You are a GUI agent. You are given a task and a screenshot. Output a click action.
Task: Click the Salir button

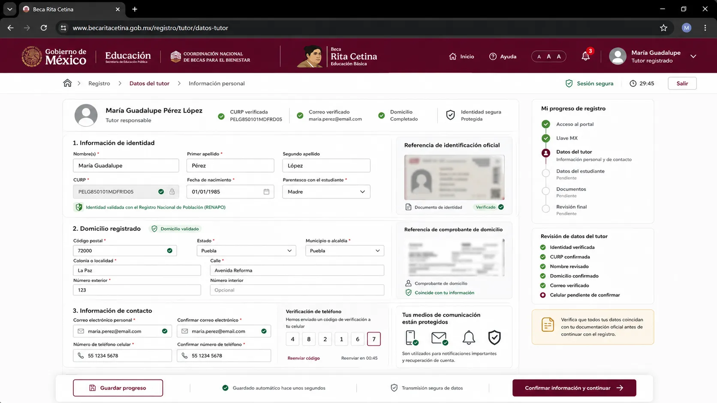(x=682, y=84)
